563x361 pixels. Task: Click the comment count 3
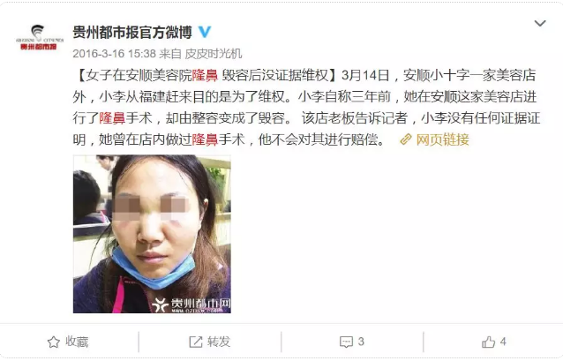tap(361, 342)
